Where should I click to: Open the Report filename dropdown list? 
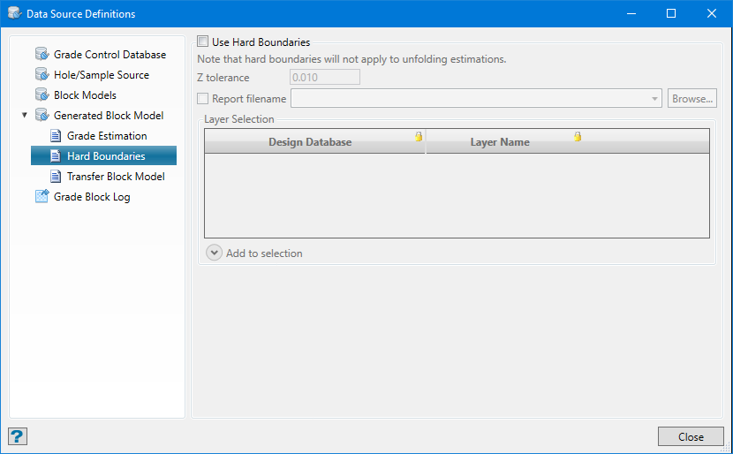(654, 99)
